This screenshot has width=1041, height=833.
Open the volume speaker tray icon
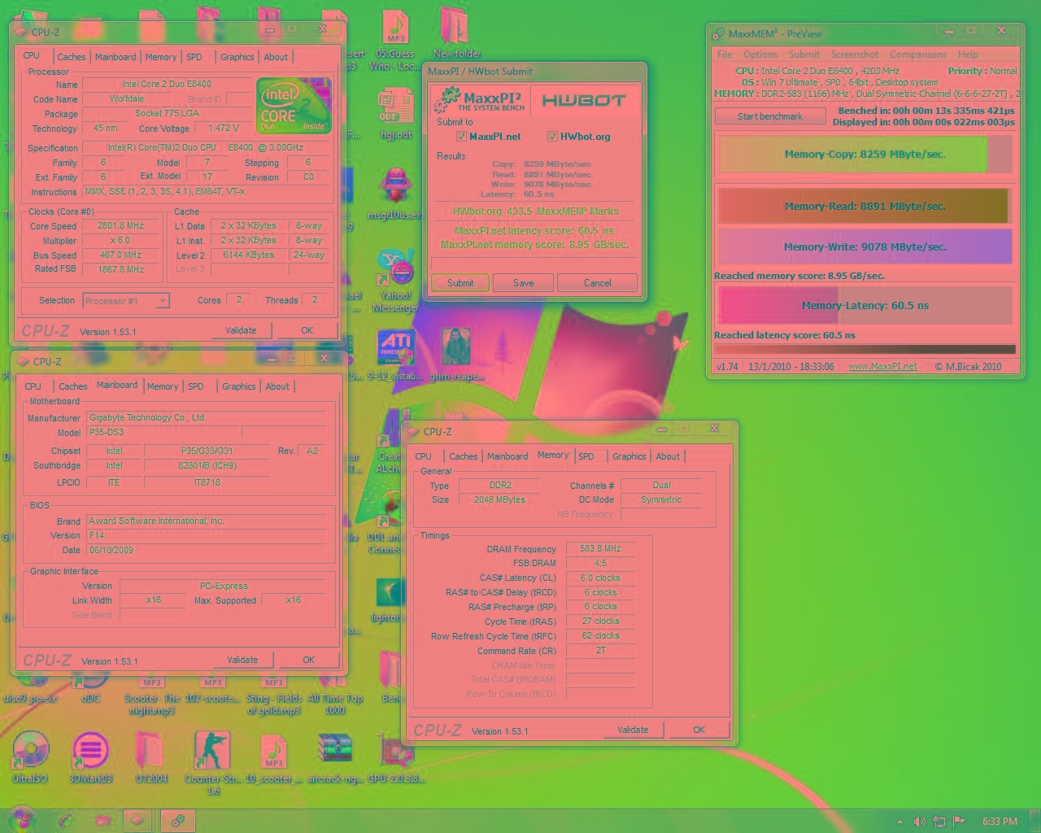(920, 822)
